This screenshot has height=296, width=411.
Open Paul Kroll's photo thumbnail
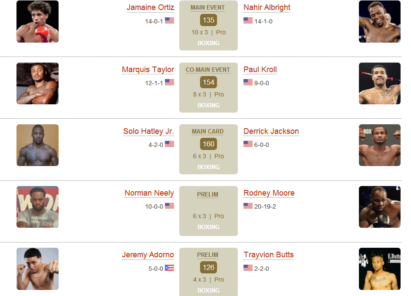tap(380, 83)
